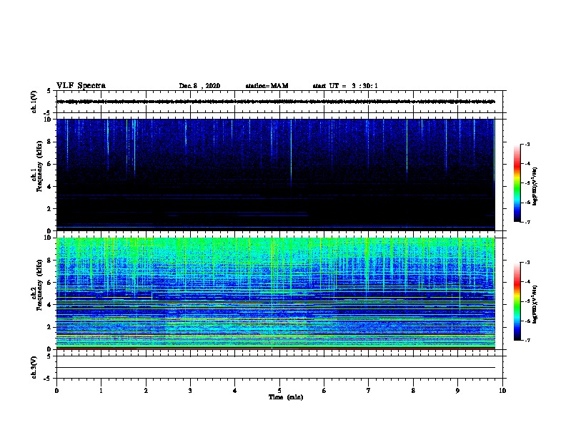Click the lower color scale bar for ch.2
Screen dimensions: 566x438
517,301
